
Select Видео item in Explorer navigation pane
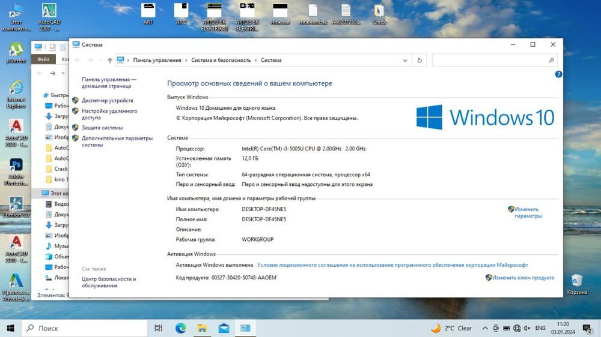click(56, 204)
